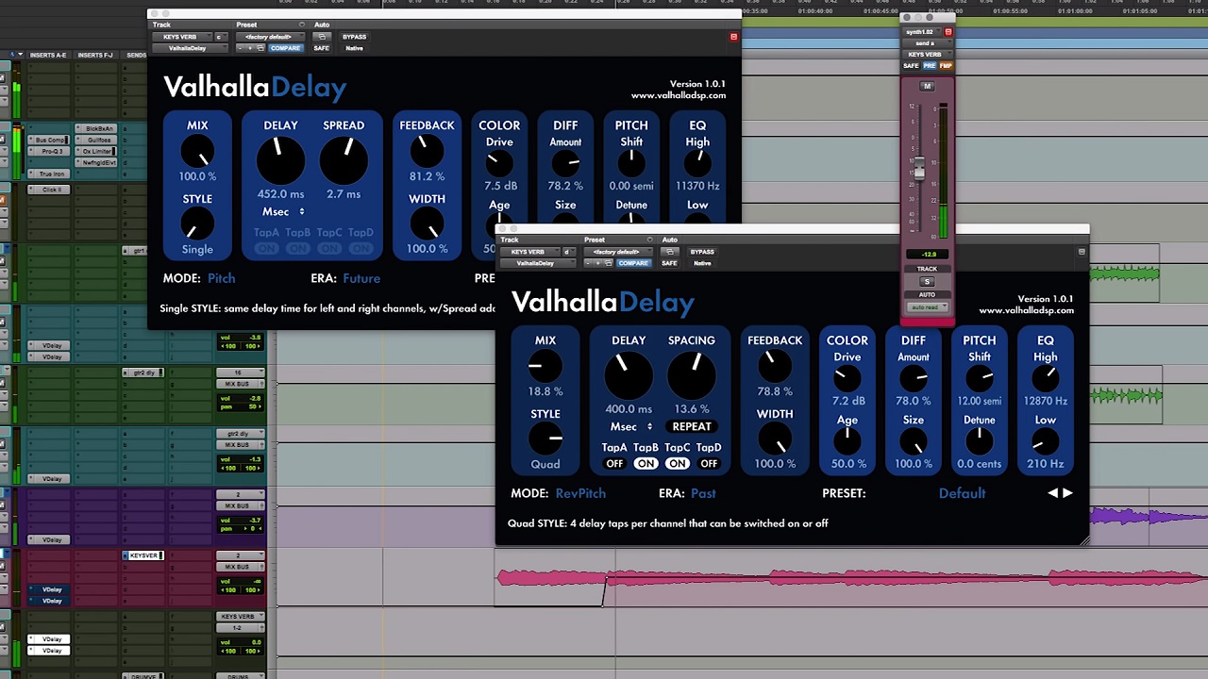Open the auto read automation mode dropdown
Viewport: 1208px width, 679px height.
pyautogui.click(x=927, y=307)
